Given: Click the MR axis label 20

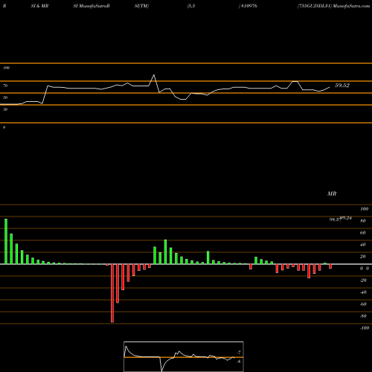Looking at the screenshot, I should point(363,257).
